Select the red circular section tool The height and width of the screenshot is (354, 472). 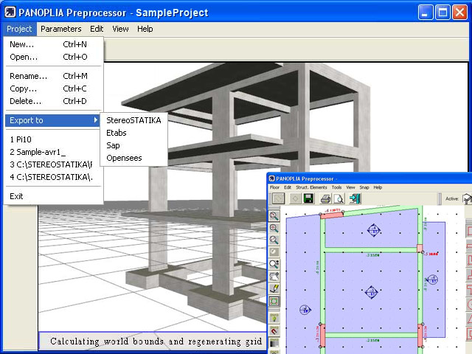tap(469, 305)
